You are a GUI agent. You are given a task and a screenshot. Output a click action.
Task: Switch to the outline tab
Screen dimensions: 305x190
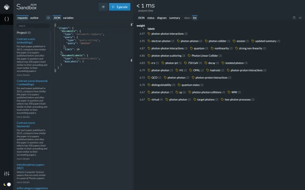[34, 18]
